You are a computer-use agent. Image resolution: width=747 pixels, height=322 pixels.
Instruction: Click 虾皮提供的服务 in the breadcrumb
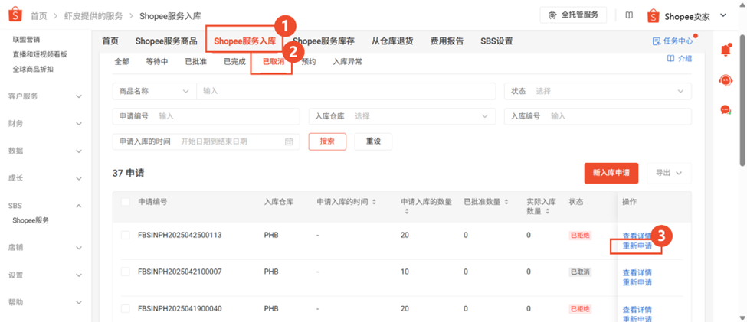point(93,16)
